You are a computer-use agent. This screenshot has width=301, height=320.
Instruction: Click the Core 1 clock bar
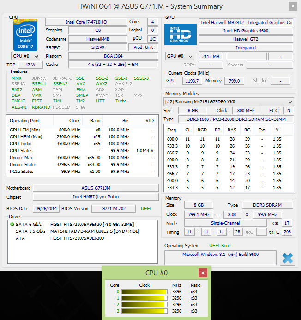pyautogui.click(x=144, y=298)
